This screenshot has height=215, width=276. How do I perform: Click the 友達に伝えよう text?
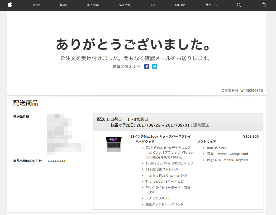126,67
